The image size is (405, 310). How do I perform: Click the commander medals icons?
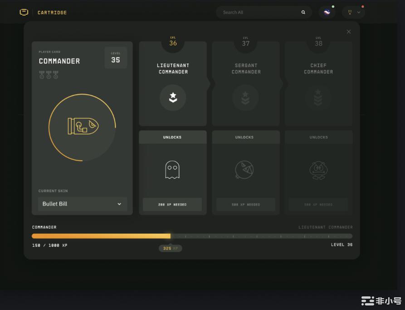pyautogui.click(x=49, y=75)
